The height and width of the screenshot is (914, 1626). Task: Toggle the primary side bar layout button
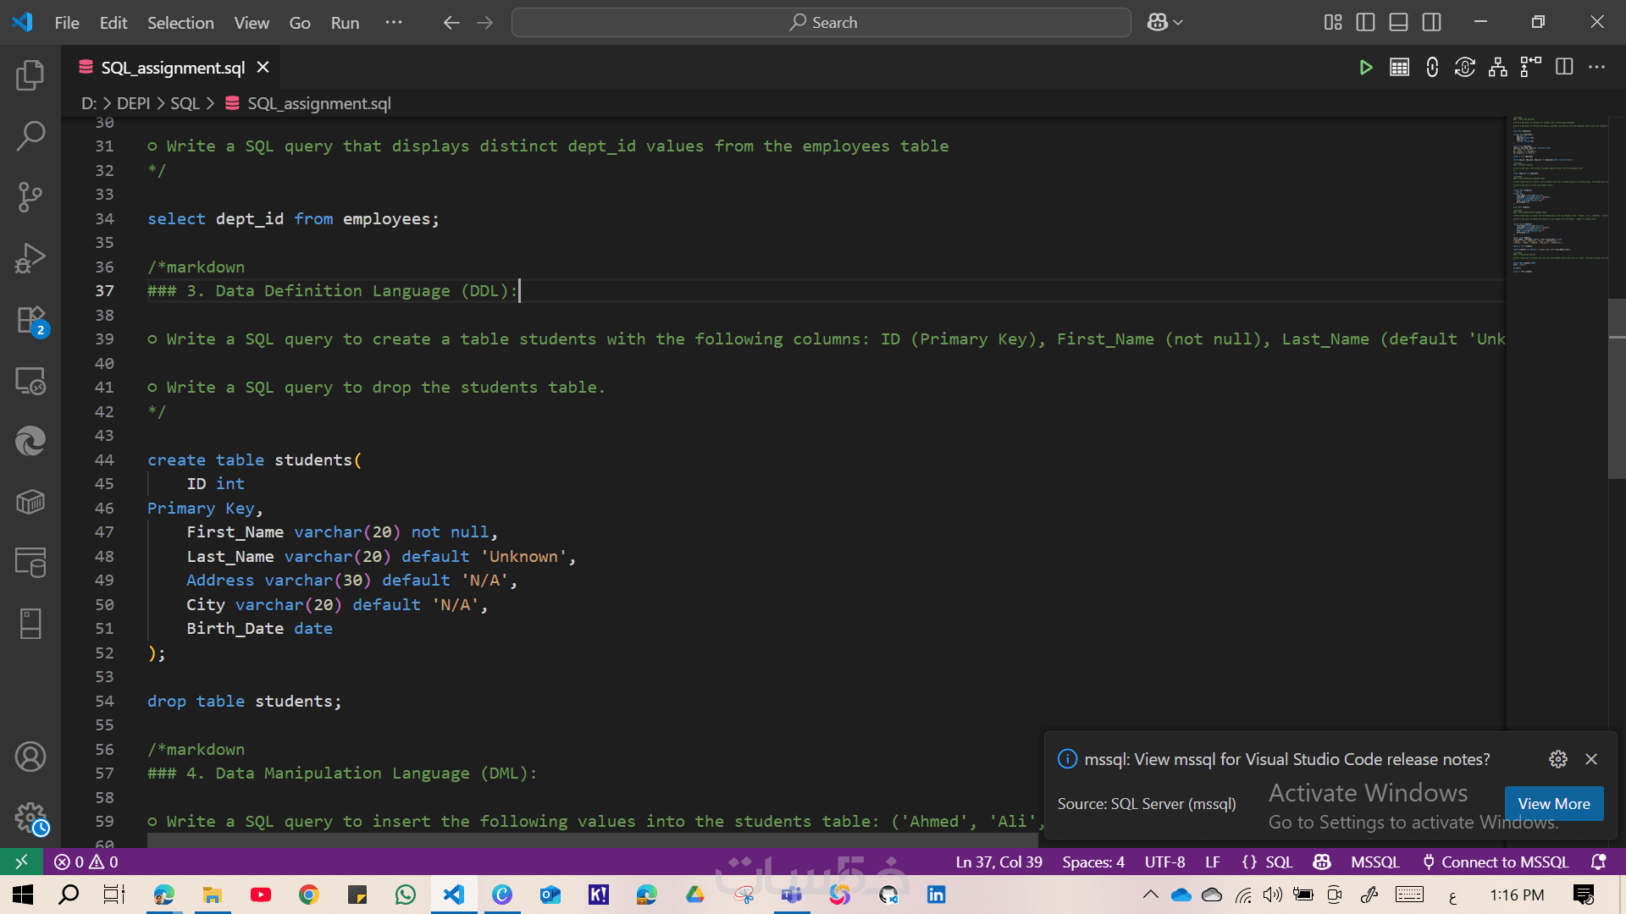[x=1365, y=23]
